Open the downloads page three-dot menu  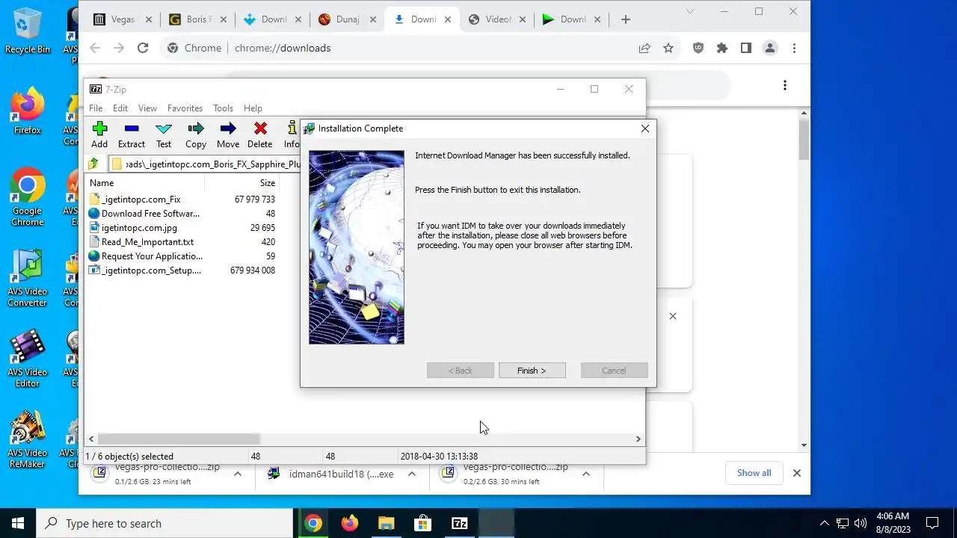(784, 85)
